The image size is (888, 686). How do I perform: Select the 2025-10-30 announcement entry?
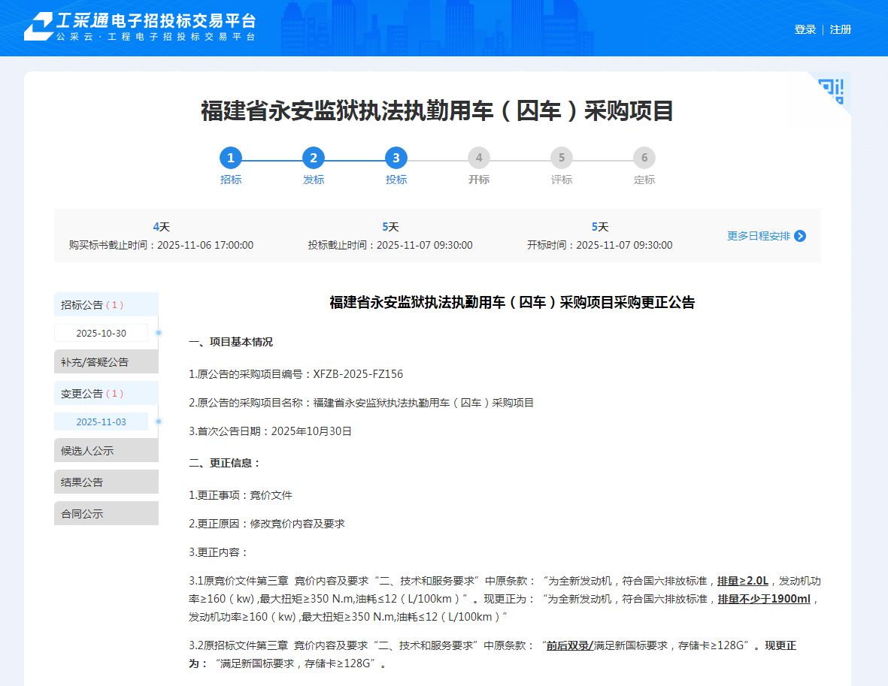[102, 333]
